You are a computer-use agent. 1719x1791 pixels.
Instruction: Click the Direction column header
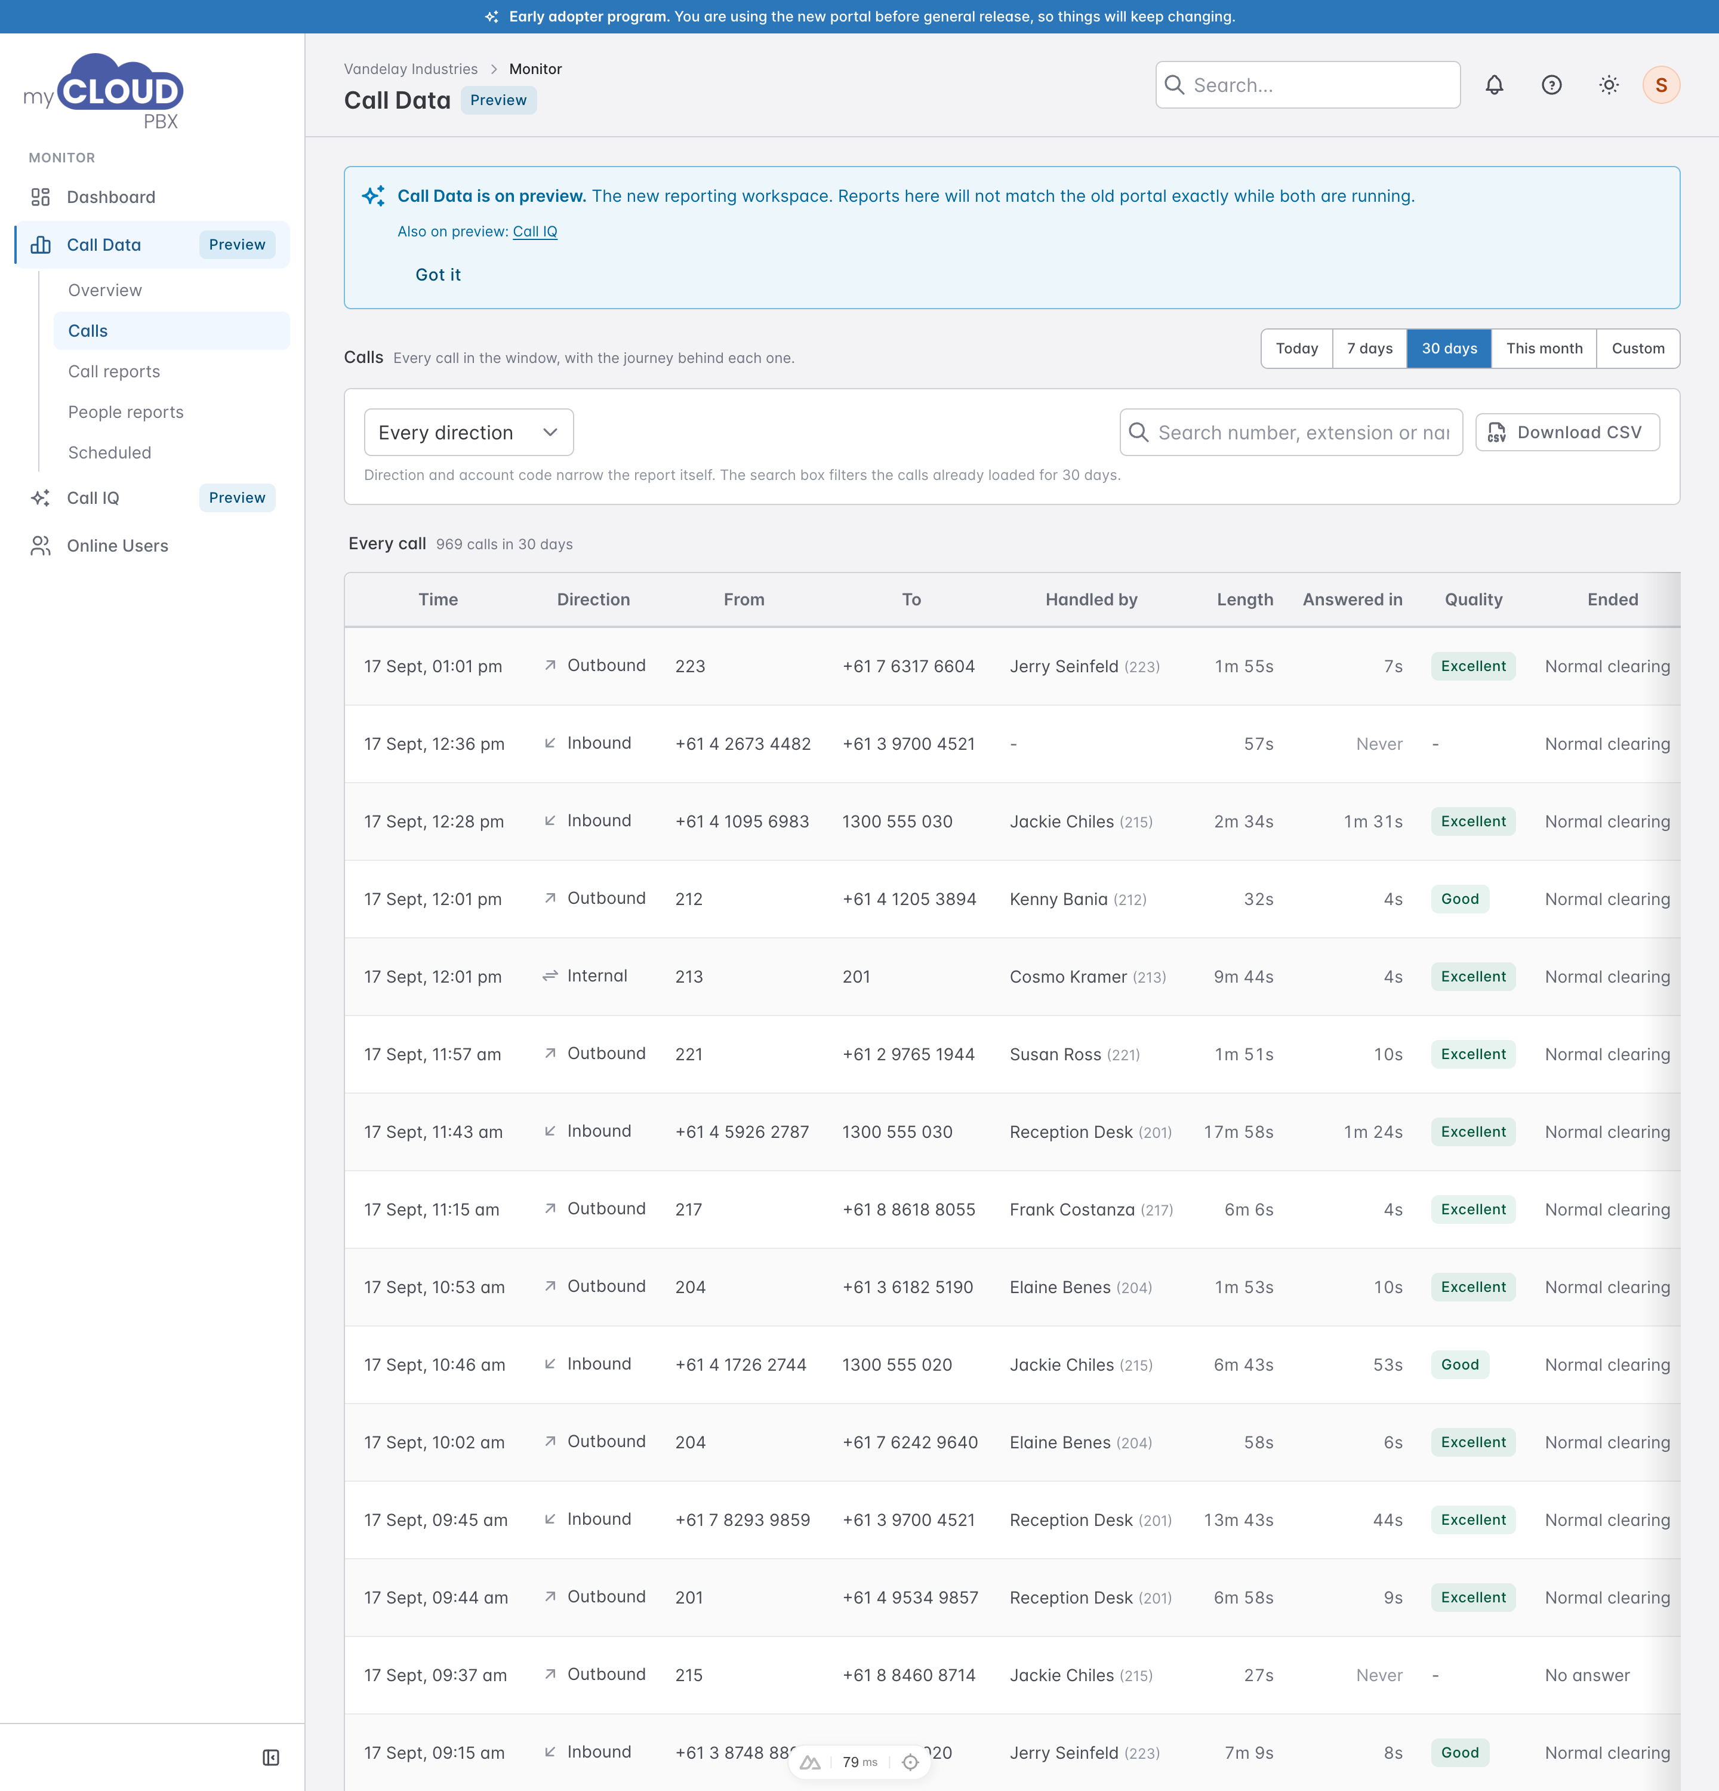coord(594,599)
